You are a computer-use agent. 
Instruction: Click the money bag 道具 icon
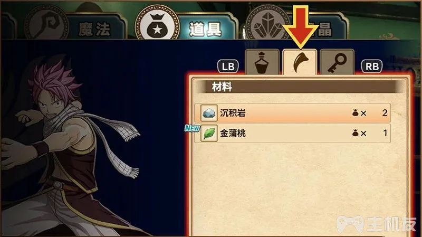(157, 25)
